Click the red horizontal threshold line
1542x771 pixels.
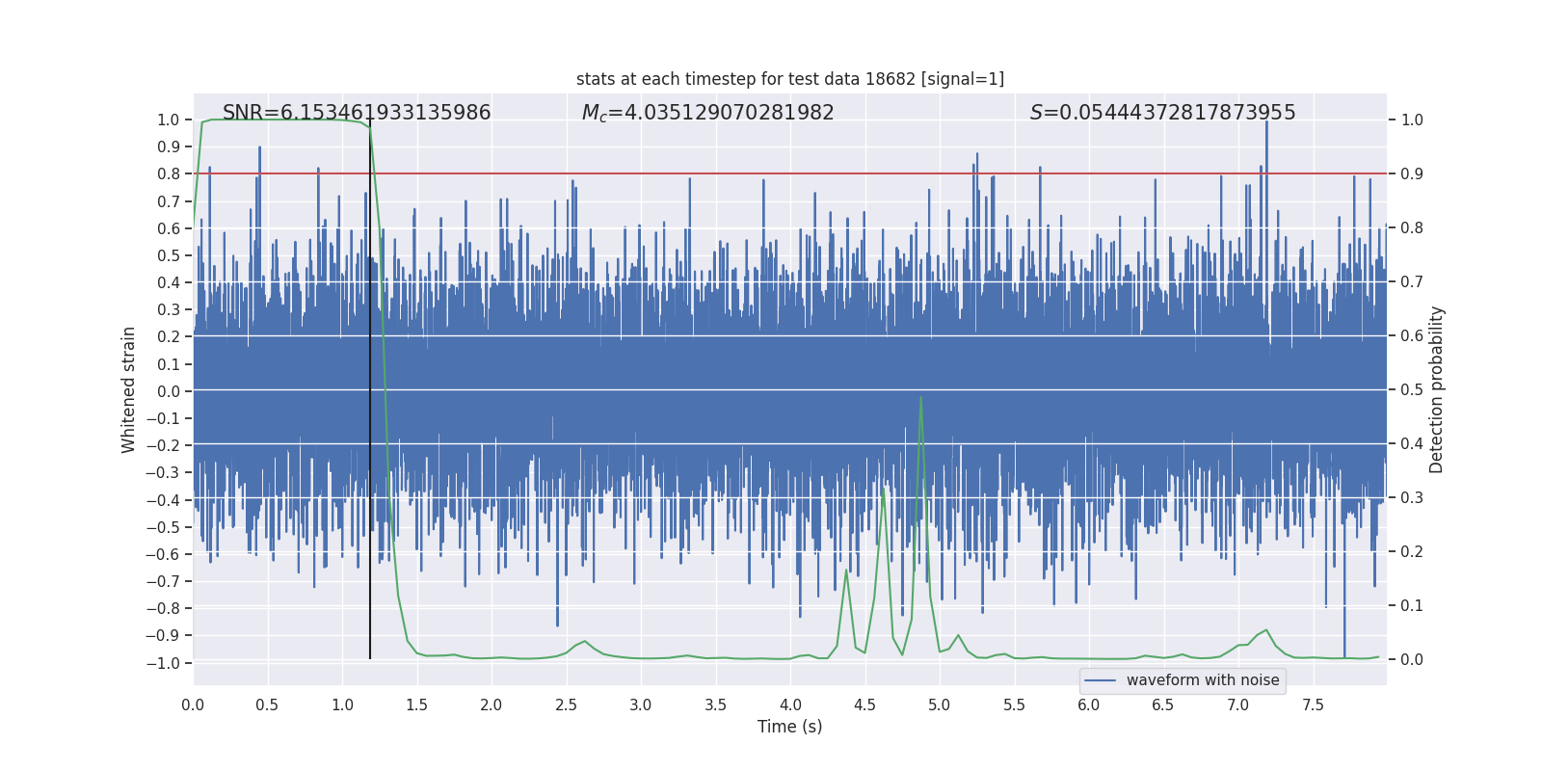[x=790, y=173]
